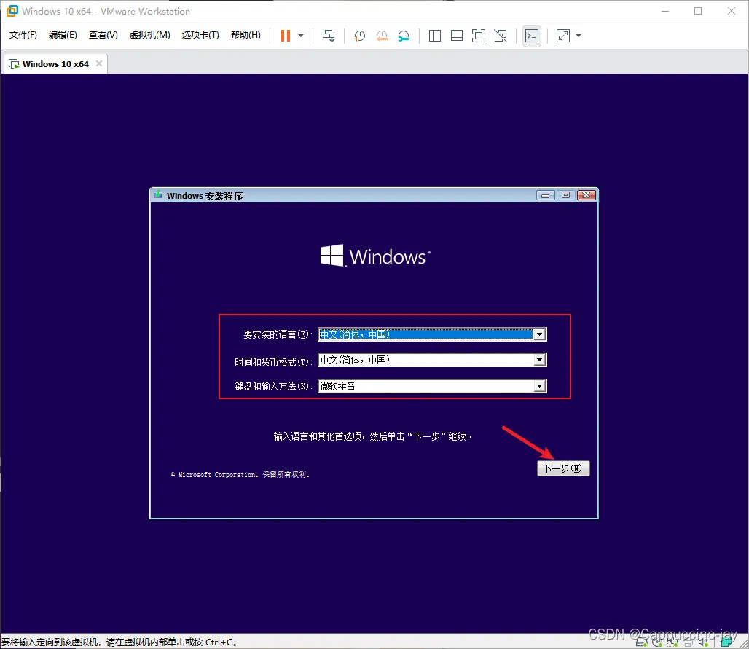749x649 pixels.
Task: Click the printer status bar icon
Action: (687, 643)
